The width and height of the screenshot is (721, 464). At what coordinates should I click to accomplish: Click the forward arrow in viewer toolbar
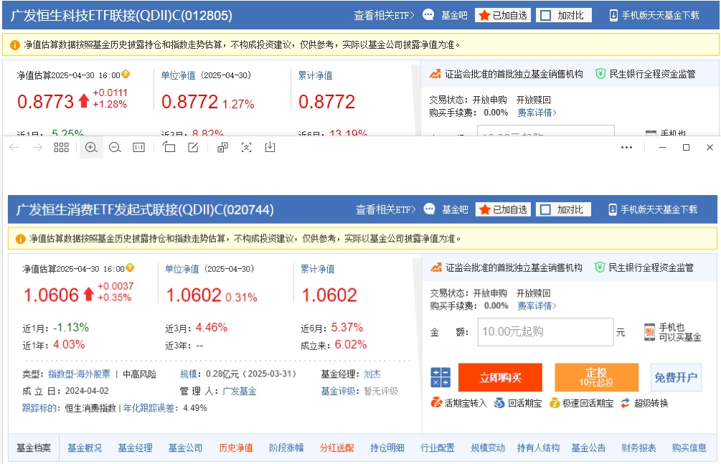pyautogui.click(x=38, y=148)
